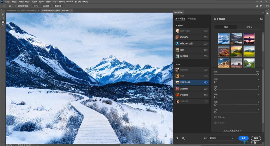Select the Zoom magnifier tool
The image size is (270, 146).
[x=3, y=25]
